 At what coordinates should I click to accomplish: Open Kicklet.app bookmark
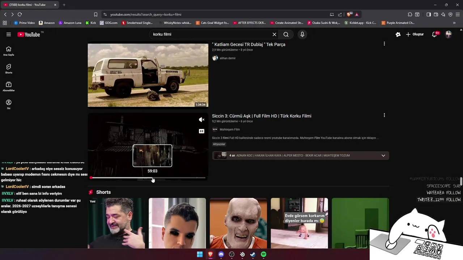coord(360,23)
